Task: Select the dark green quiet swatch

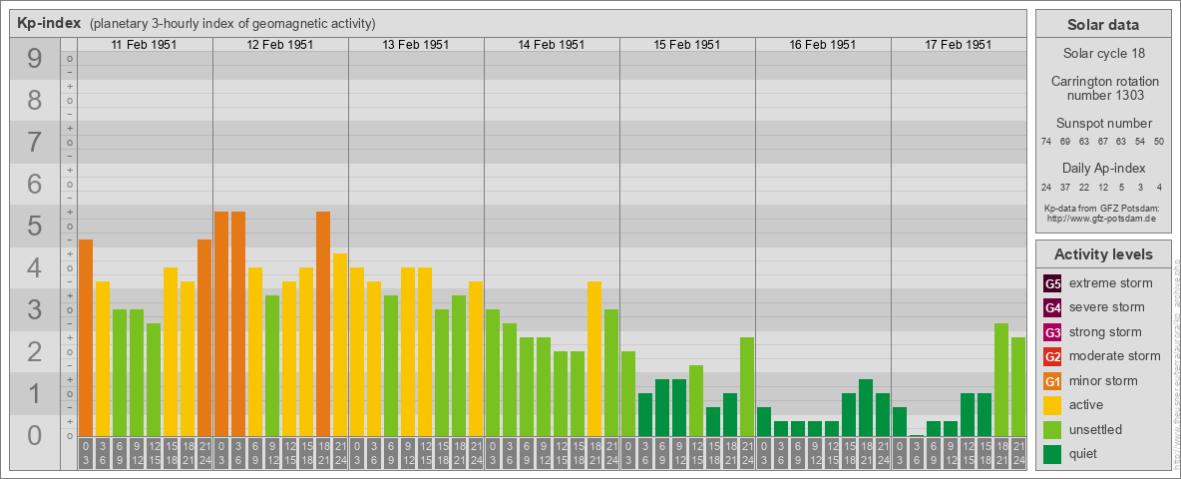Action: [1052, 453]
